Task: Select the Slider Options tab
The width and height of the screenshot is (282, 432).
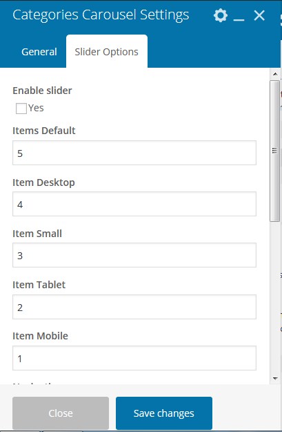Action: 107,52
